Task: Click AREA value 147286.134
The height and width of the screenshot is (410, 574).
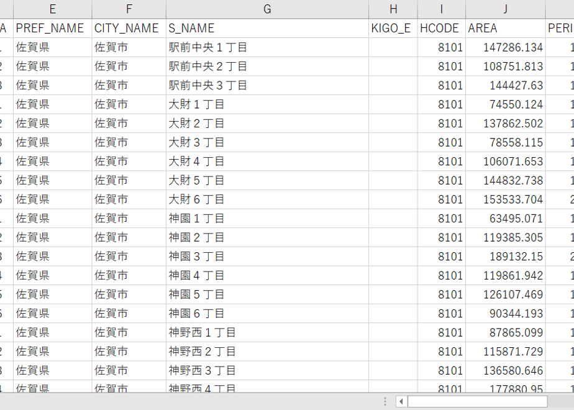Action: [506, 47]
